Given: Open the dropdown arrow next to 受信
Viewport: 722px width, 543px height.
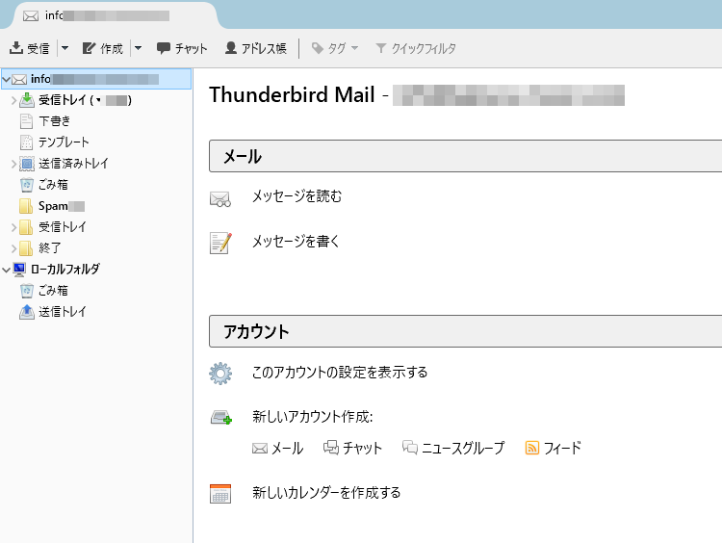Looking at the screenshot, I should (64, 48).
